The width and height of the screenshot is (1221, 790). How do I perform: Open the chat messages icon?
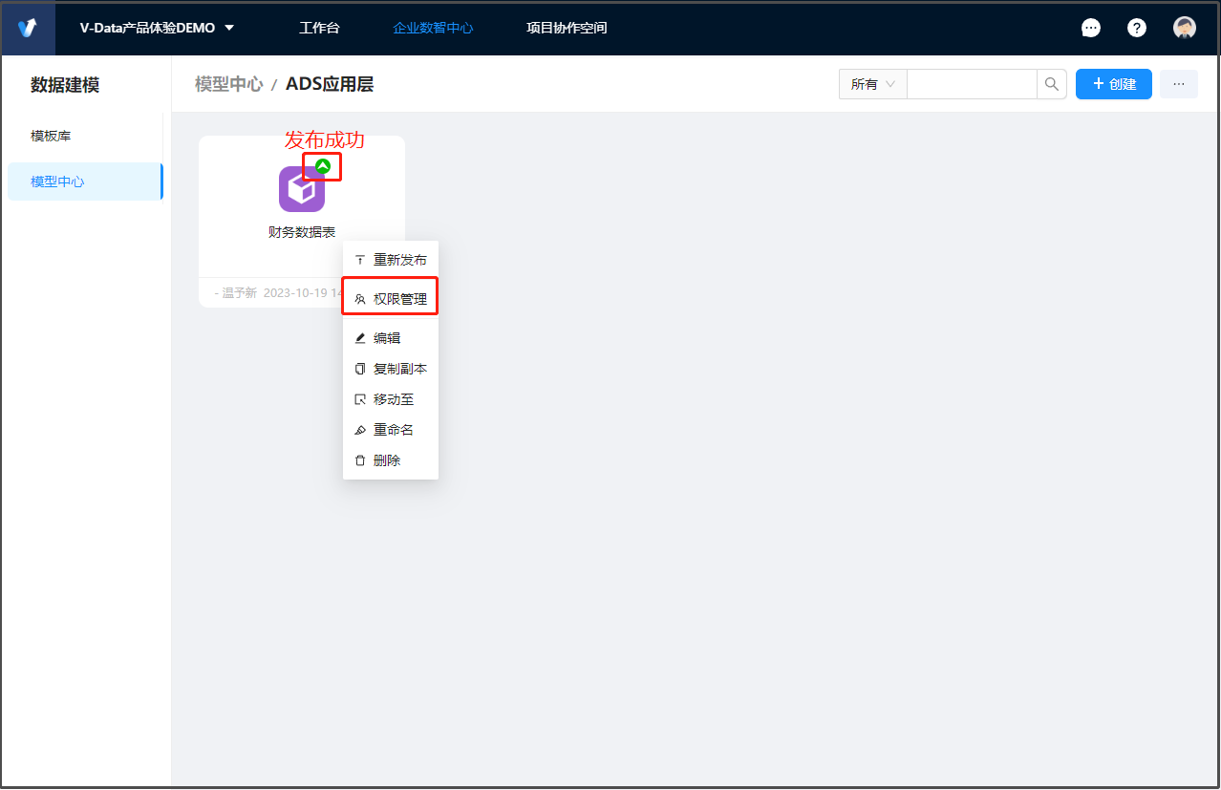[1090, 28]
